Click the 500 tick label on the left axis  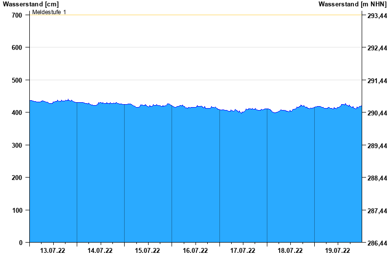[x=17, y=80]
